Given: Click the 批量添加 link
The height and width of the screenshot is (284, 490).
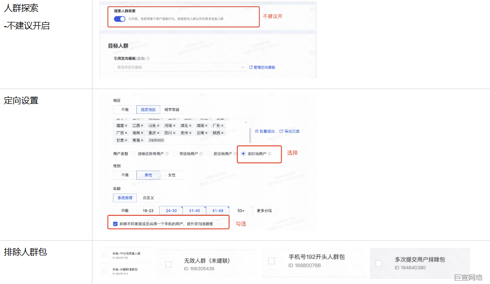Looking at the screenshot, I should click(265, 131).
